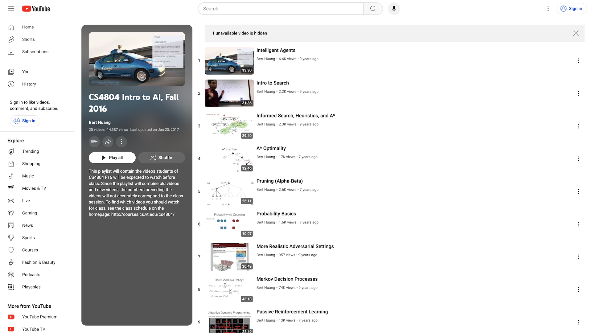Open History in sidebar
The width and height of the screenshot is (592, 333).
37,84
